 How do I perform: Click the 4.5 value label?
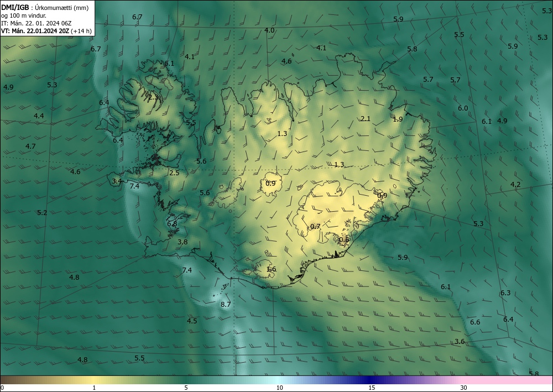(x=192, y=321)
